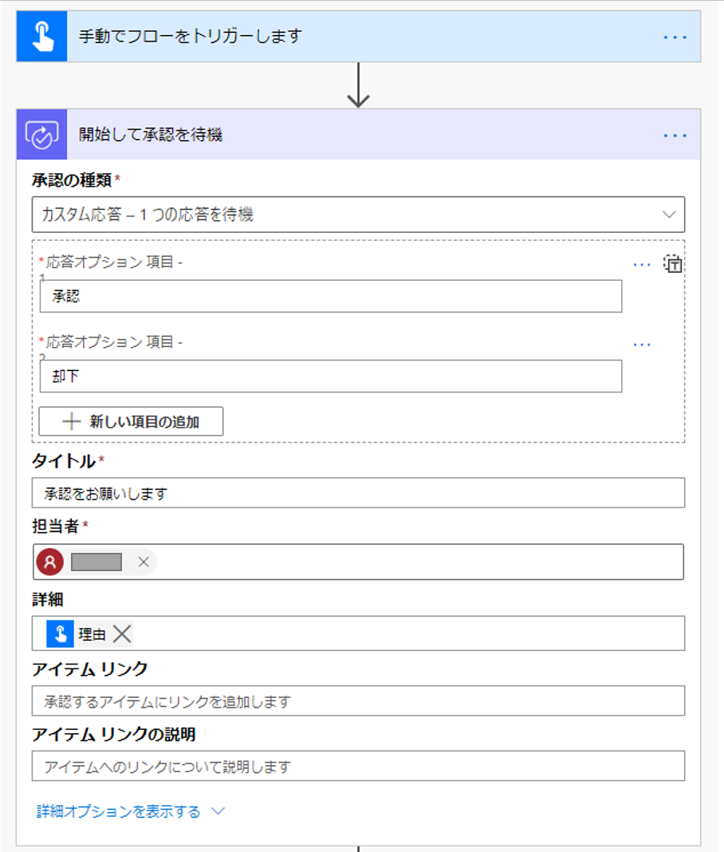Remove the 理由 dynamic content token

tap(122, 633)
